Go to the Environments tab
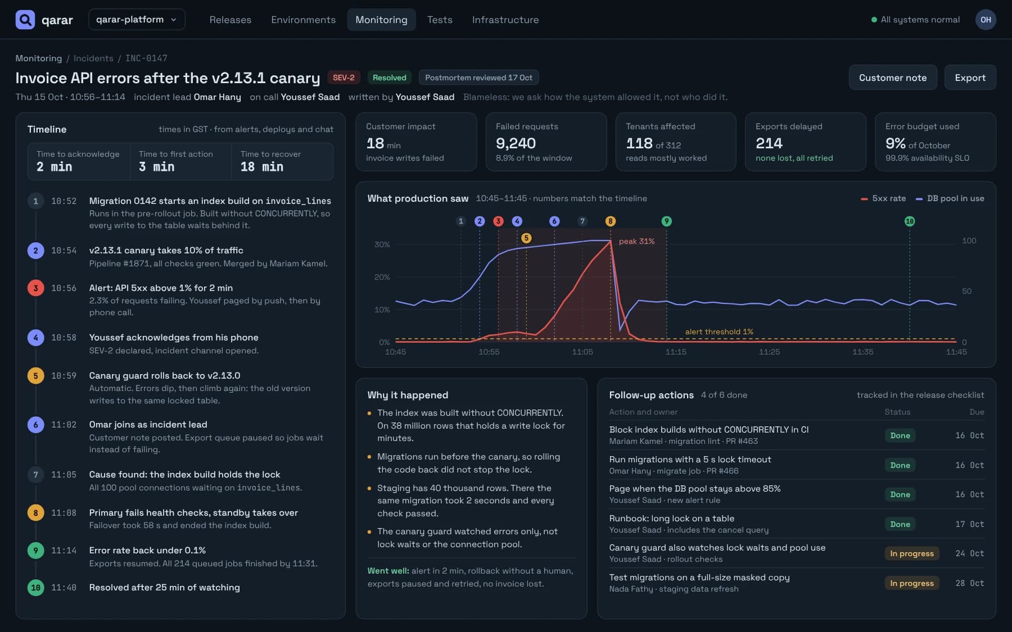 [x=304, y=20]
